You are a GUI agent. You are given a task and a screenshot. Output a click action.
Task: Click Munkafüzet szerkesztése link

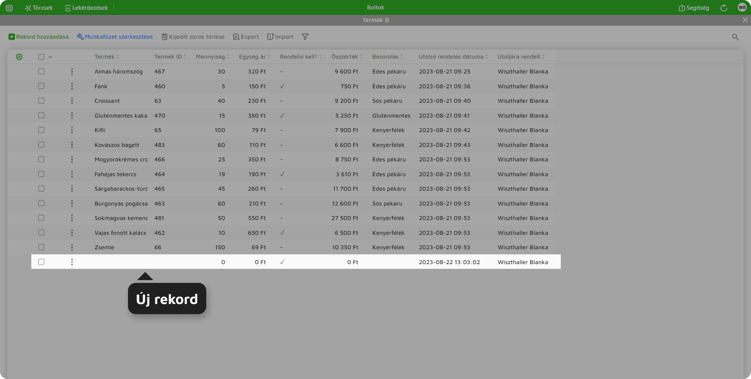pyautogui.click(x=115, y=37)
